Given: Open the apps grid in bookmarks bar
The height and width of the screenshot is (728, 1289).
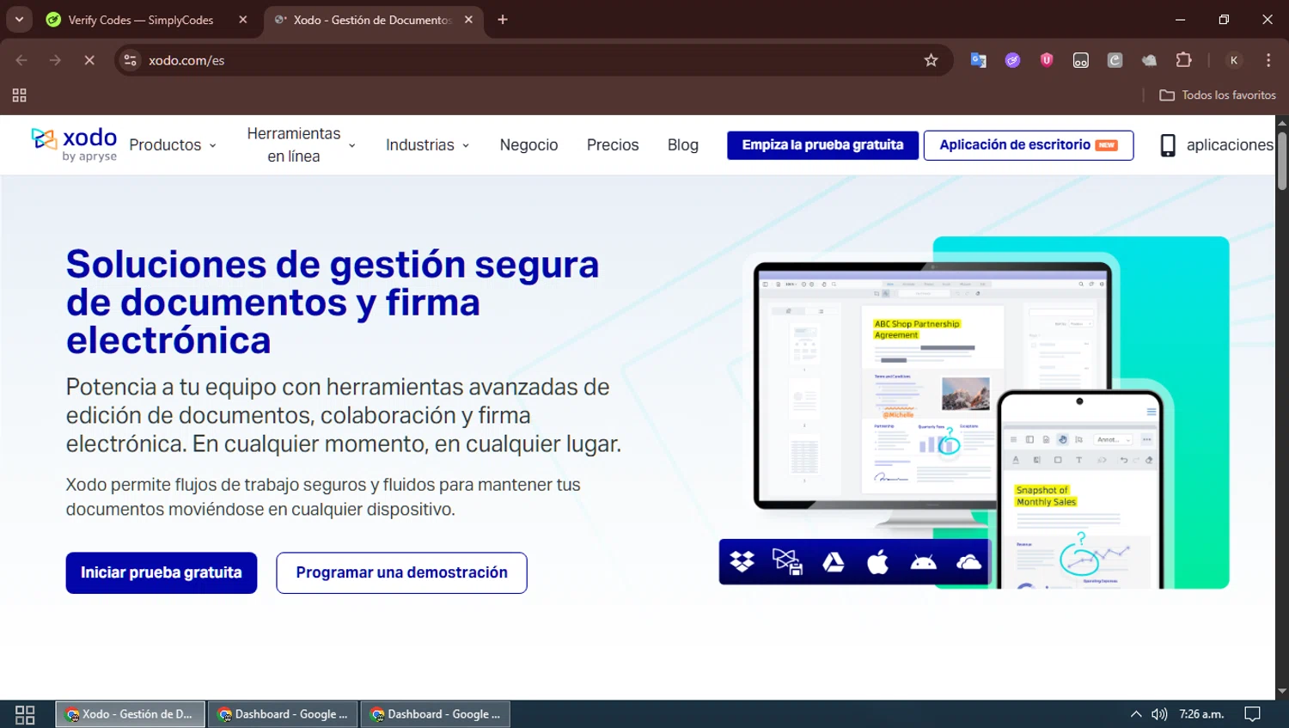Looking at the screenshot, I should coord(19,95).
